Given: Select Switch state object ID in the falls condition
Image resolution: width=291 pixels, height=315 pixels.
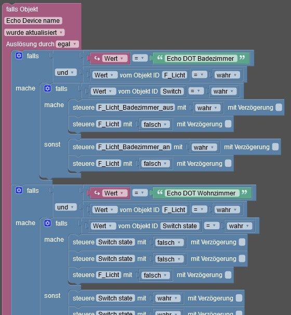Looking at the screenshot, I should pos(180,226).
